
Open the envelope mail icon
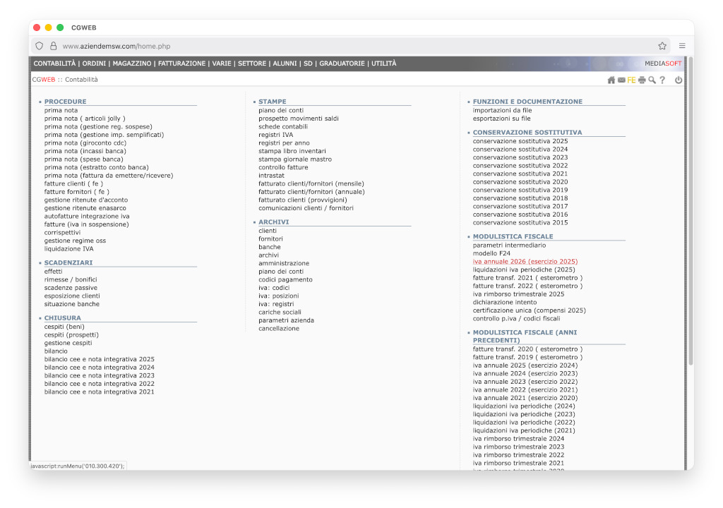[621, 80]
